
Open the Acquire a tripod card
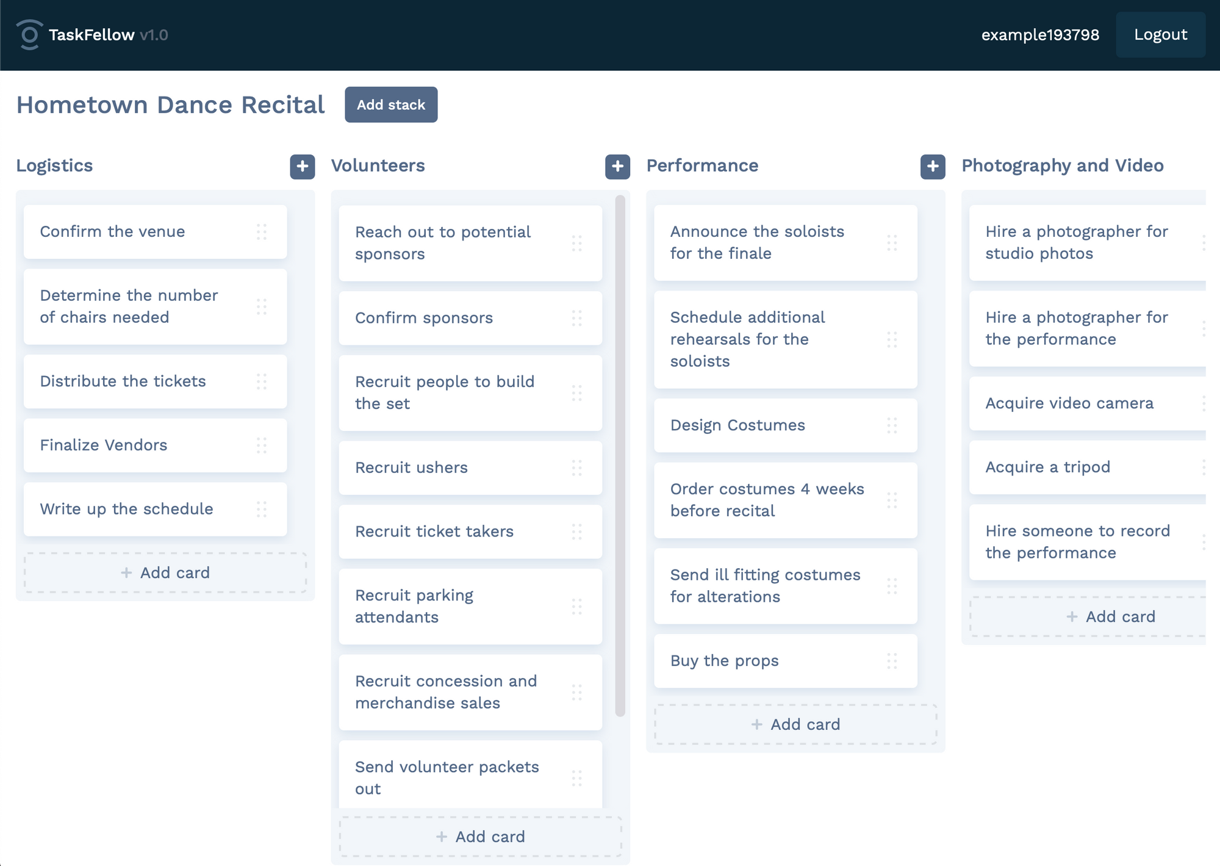point(1047,467)
